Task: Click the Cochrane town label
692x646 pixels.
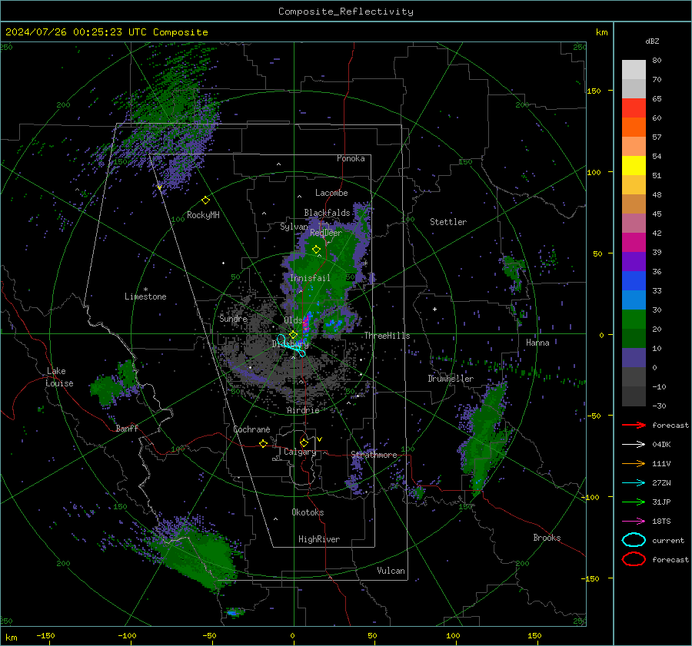Action: 251,429
